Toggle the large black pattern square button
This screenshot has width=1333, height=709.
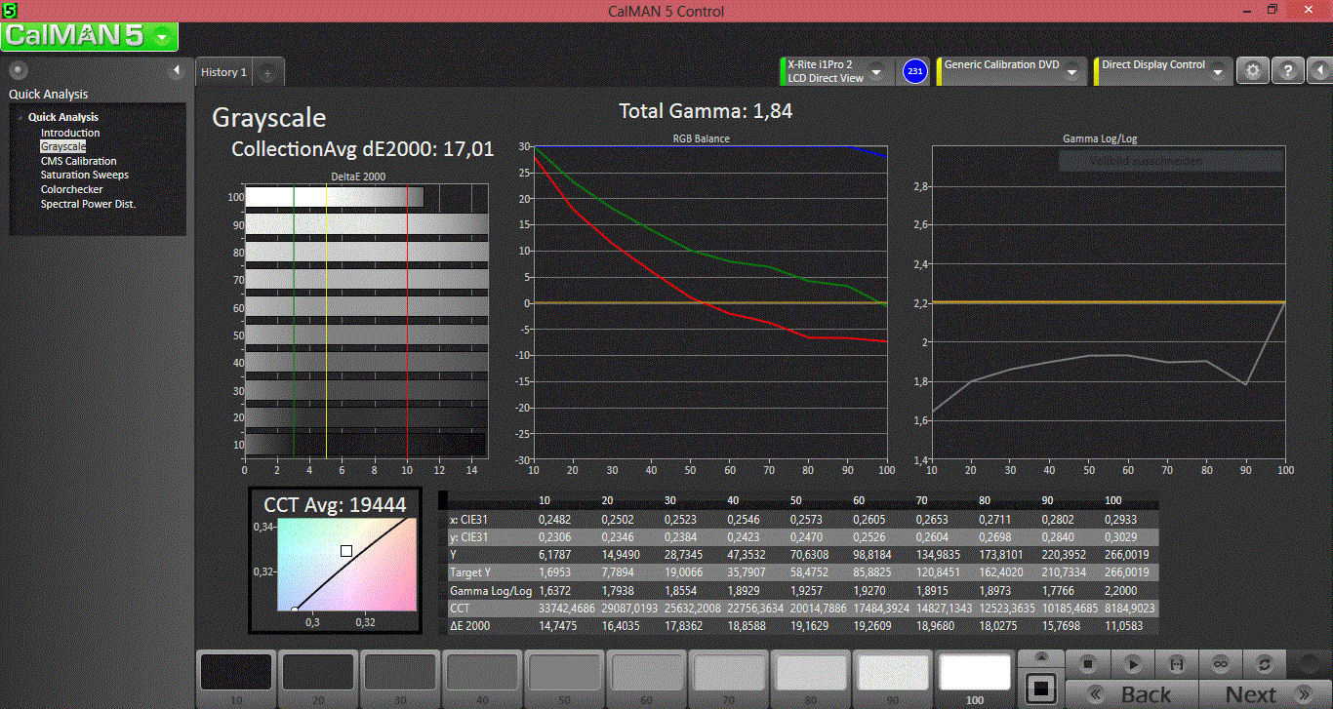pos(1041,688)
